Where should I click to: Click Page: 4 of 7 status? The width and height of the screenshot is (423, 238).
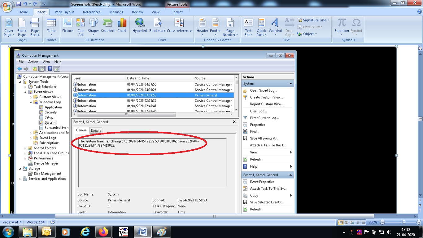pos(12,222)
